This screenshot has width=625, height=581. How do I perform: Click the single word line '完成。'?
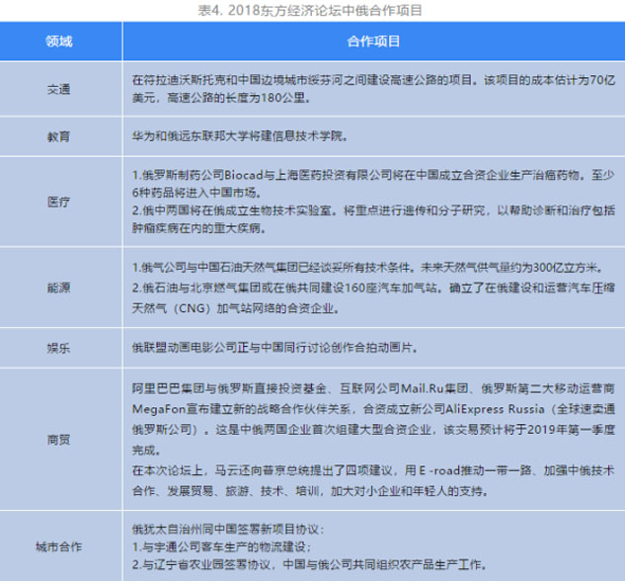coord(147,451)
